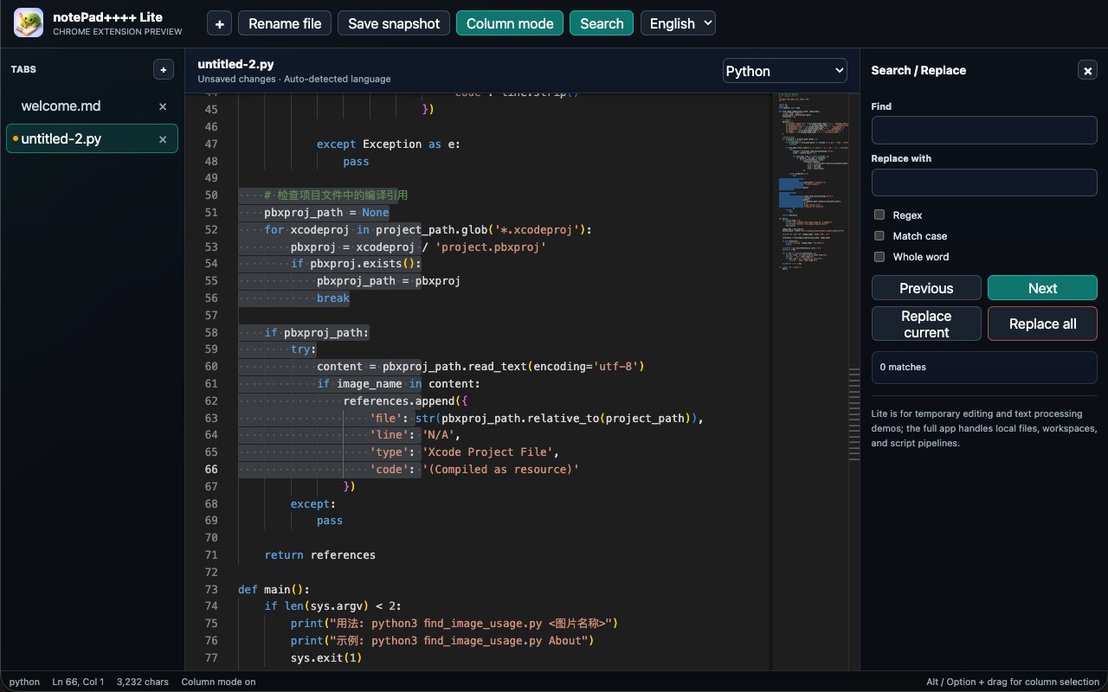Viewport: 1108px width, 692px height.
Task: Add new tab with TABS plus icon
Action: pos(163,69)
